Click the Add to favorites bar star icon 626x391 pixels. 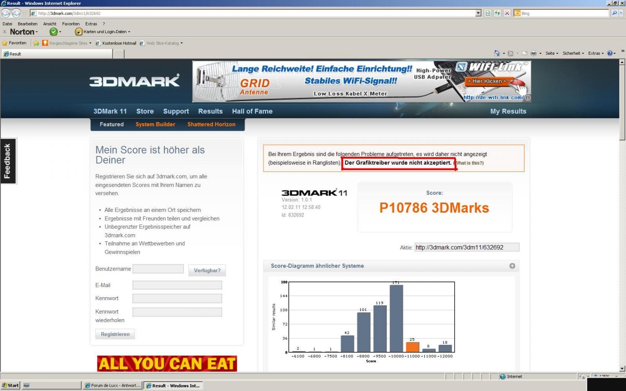click(36, 43)
